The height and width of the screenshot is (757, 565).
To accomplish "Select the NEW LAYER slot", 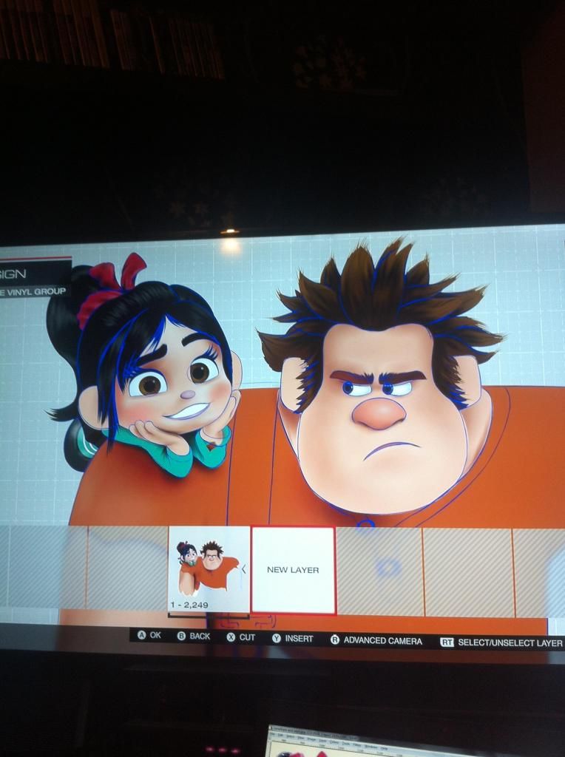I will [293, 570].
